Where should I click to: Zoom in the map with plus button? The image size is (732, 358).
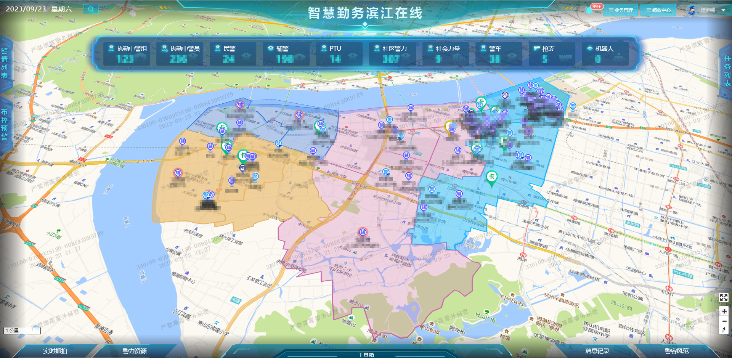724,311
